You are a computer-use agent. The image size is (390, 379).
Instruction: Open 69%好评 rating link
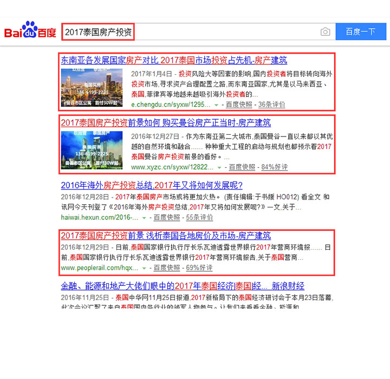point(199,268)
